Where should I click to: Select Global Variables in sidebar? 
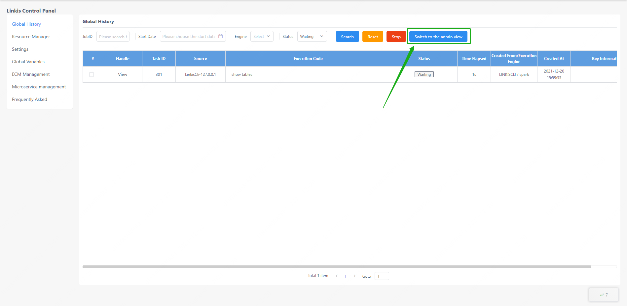point(28,62)
